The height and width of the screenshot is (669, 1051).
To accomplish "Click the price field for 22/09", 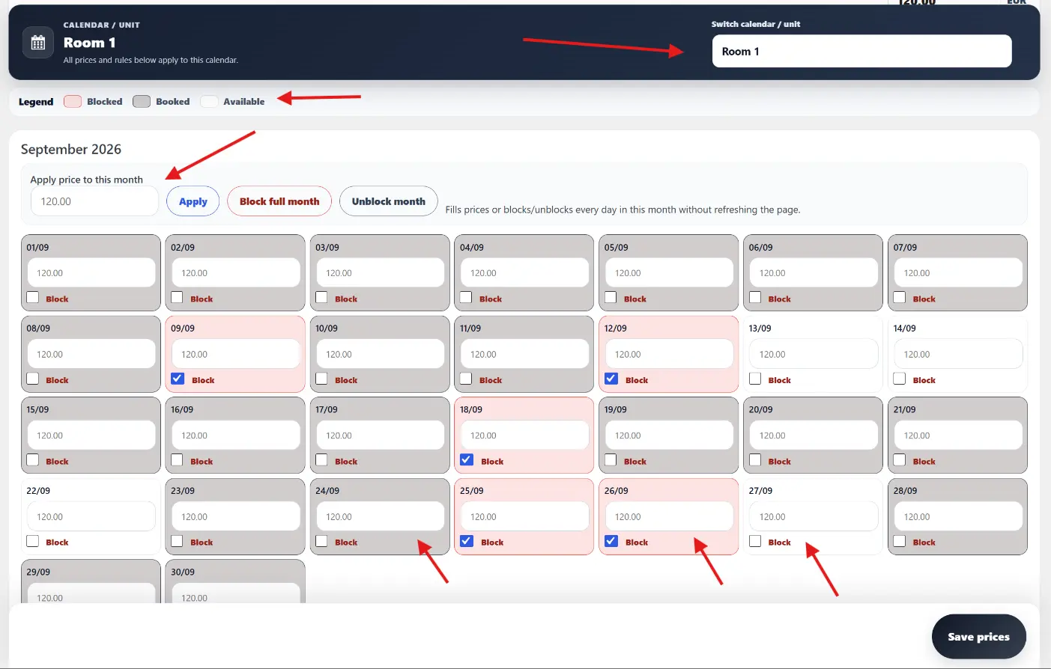I will pyautogui.click(x=91, y=516).
